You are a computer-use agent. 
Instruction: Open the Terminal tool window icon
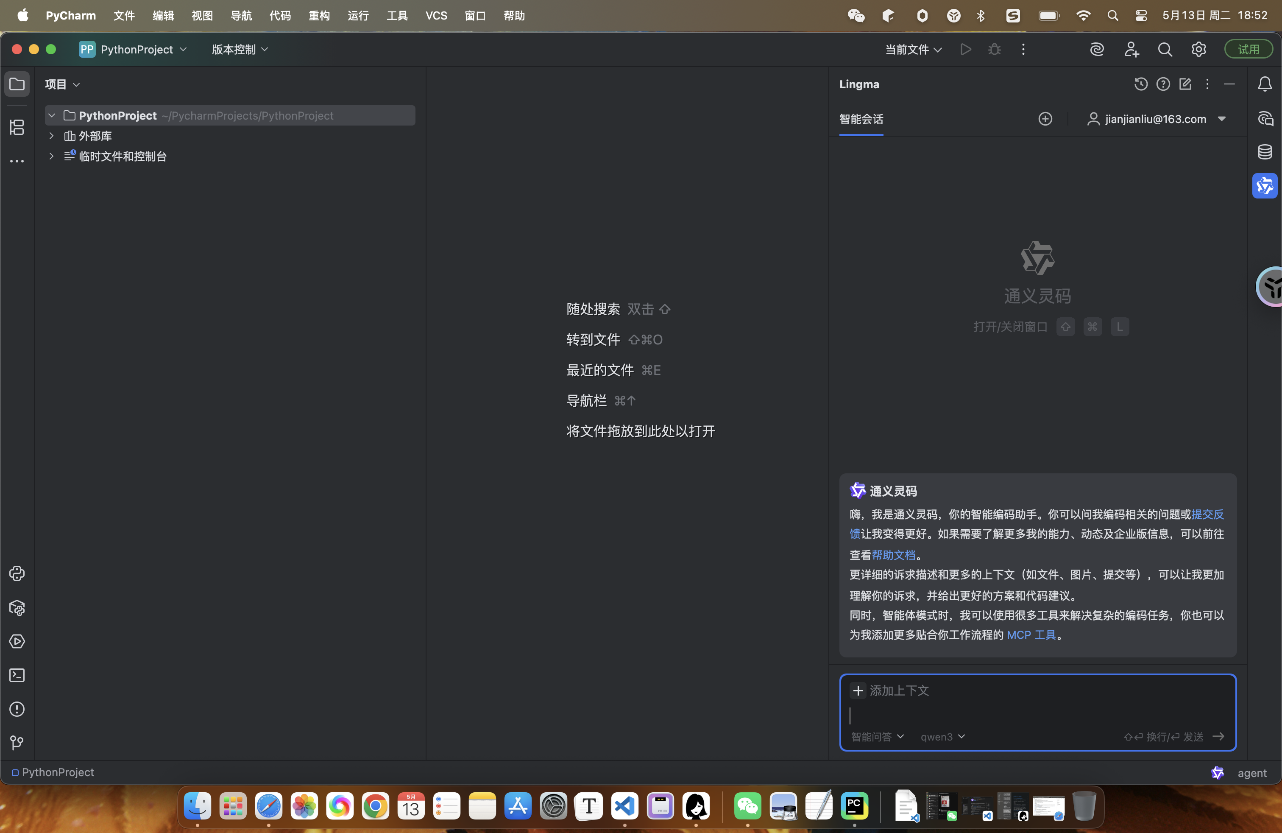17,675
